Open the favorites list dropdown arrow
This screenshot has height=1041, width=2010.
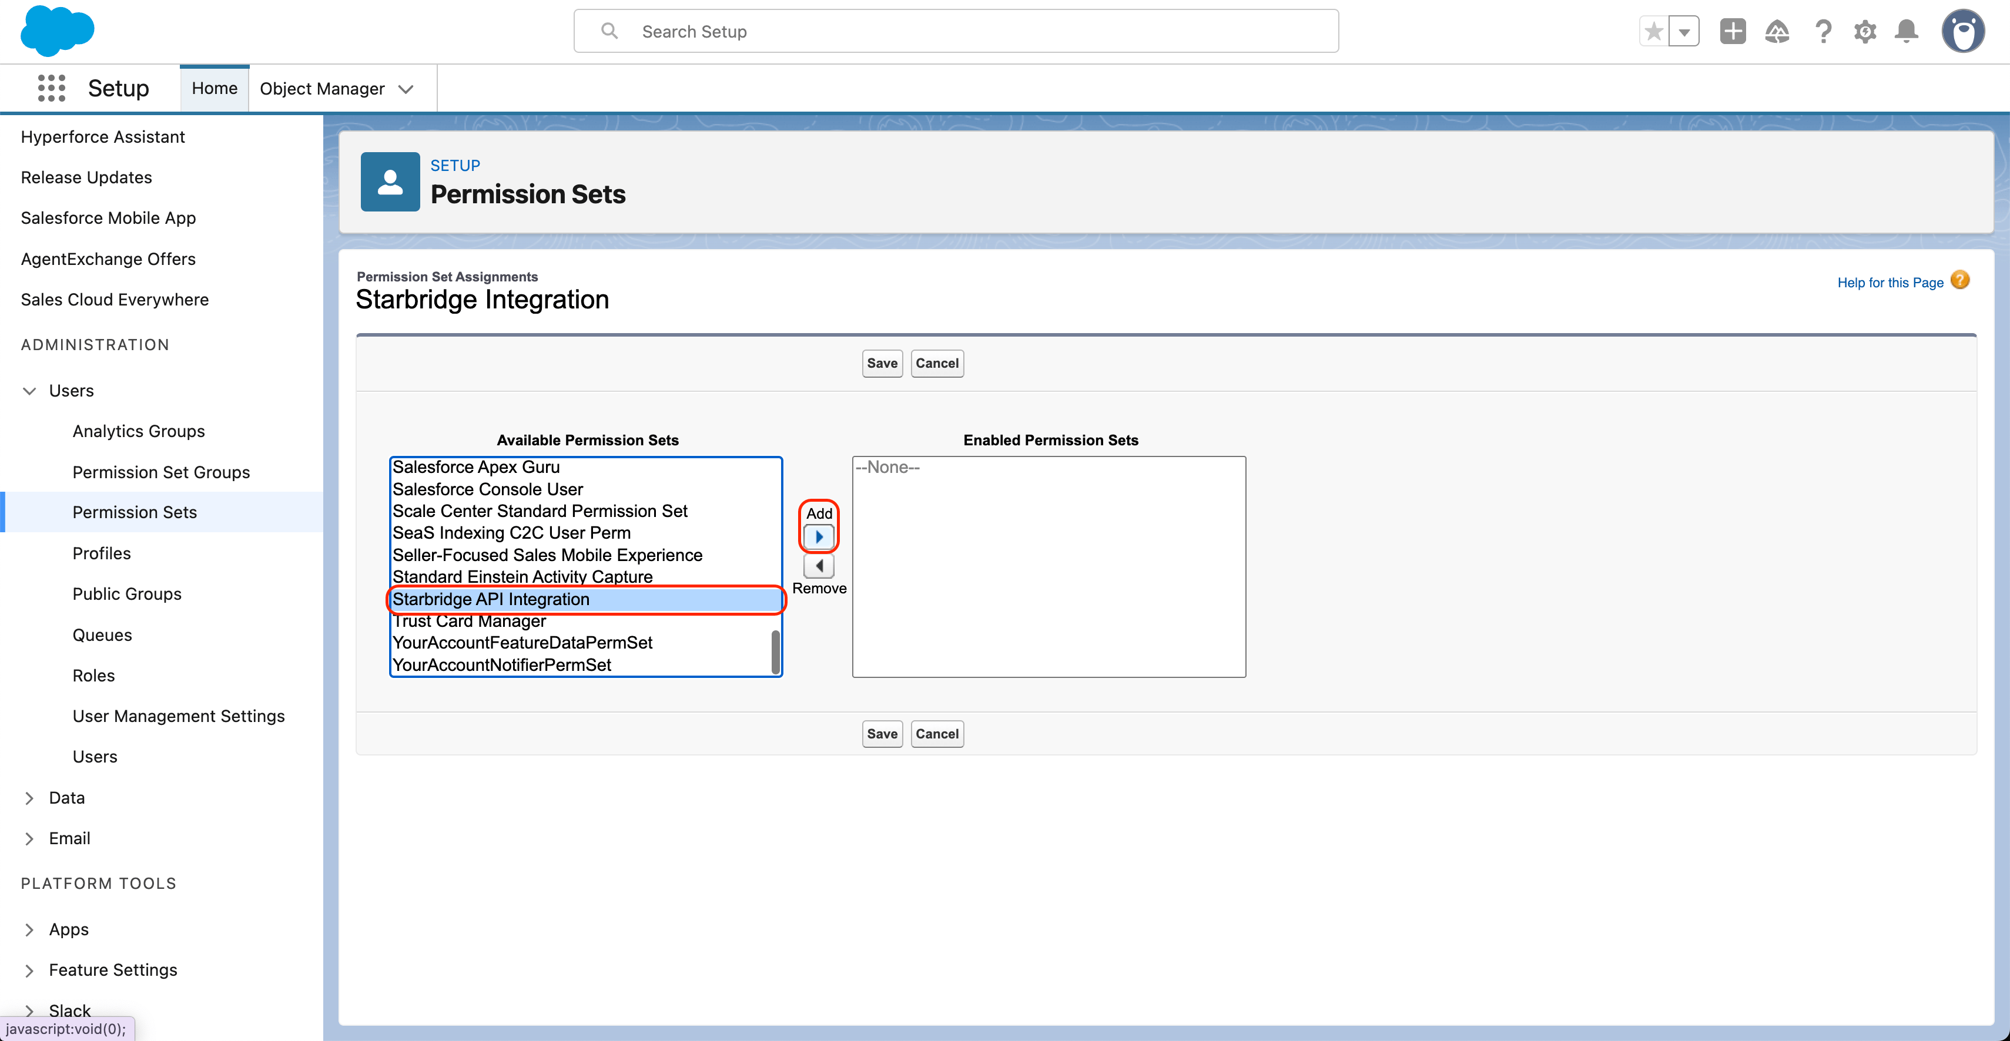[1684, 32]
